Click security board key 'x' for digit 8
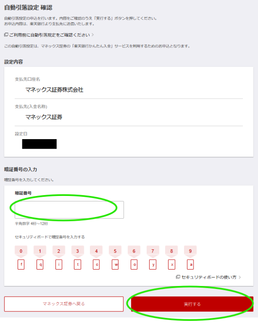258x323 pixels. (x=172, y=264)
